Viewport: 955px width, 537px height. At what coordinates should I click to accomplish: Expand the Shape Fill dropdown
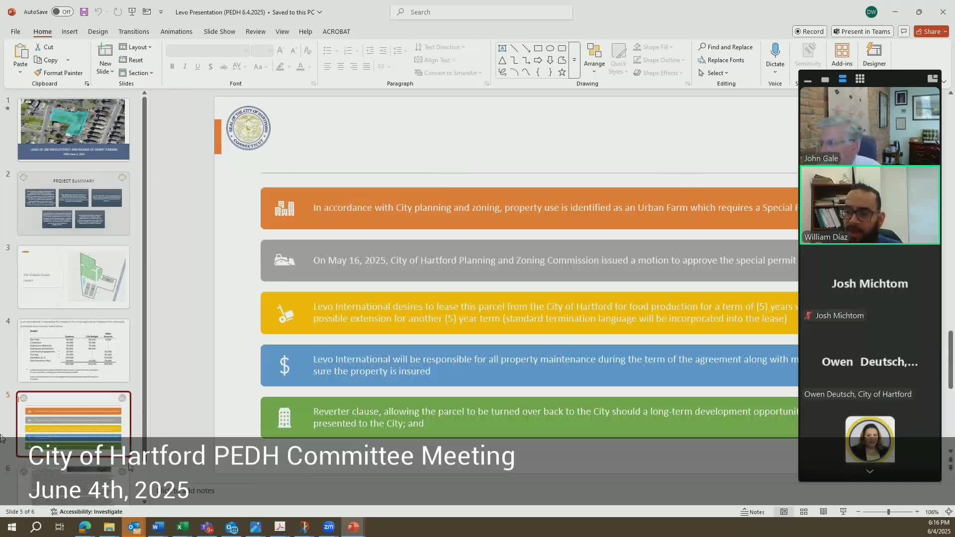point(653,47)
